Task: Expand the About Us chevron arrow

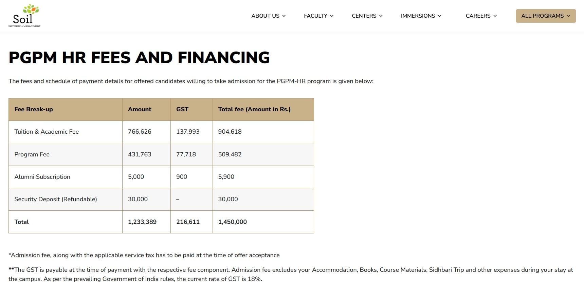Action: pyautogui.click(x=284, y=16)
